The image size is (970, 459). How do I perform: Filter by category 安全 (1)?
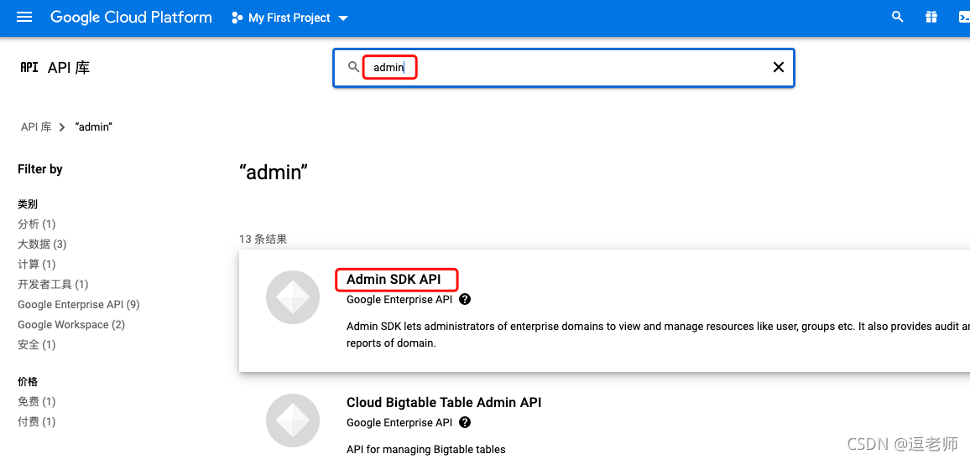[36, 345]
